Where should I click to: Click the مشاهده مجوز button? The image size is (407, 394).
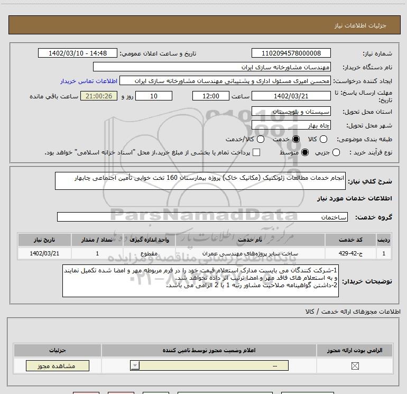58,365
